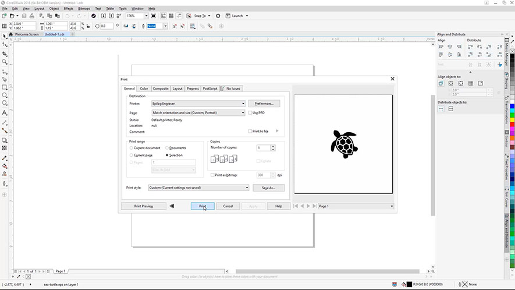Select the Current document radio button
Image resolution: width=515 pixels, height=290 pixels.
coord(132,148)
